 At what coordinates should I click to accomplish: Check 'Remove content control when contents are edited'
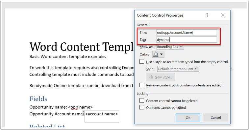[142, 85]
